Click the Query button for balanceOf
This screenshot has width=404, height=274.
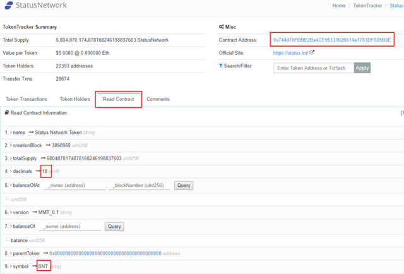[x=114, y=226]
